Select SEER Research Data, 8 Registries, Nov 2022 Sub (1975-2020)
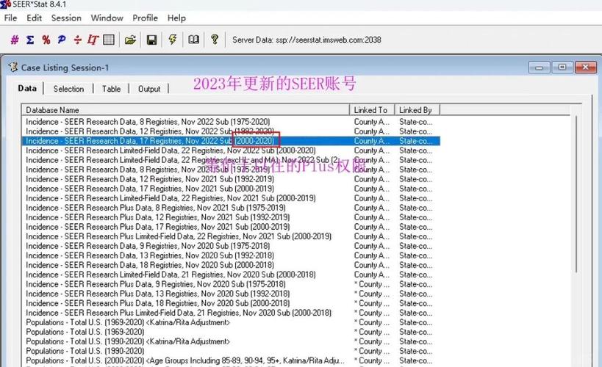Image resolution: width=602 pixels, height=367 pixels. [148, 122]
